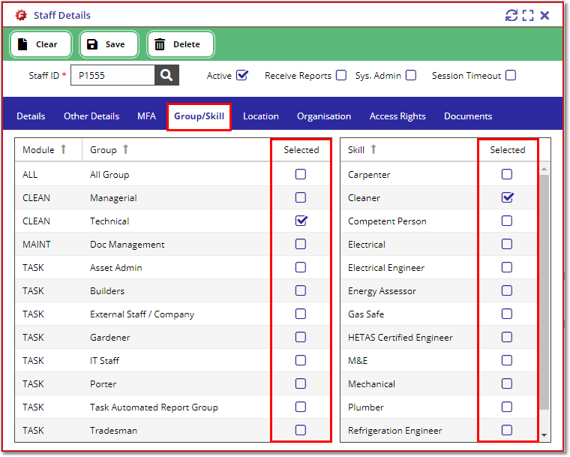This screenshot has height=457, width=570.
Task: Click the Skill column header
Action: click(x=409, y=149)
